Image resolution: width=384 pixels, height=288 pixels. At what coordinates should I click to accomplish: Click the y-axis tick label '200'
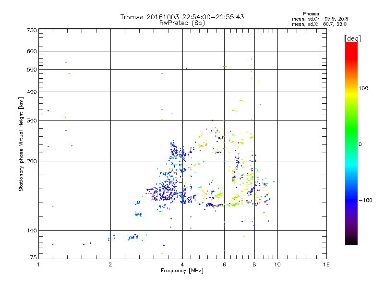tap(32, 161)
